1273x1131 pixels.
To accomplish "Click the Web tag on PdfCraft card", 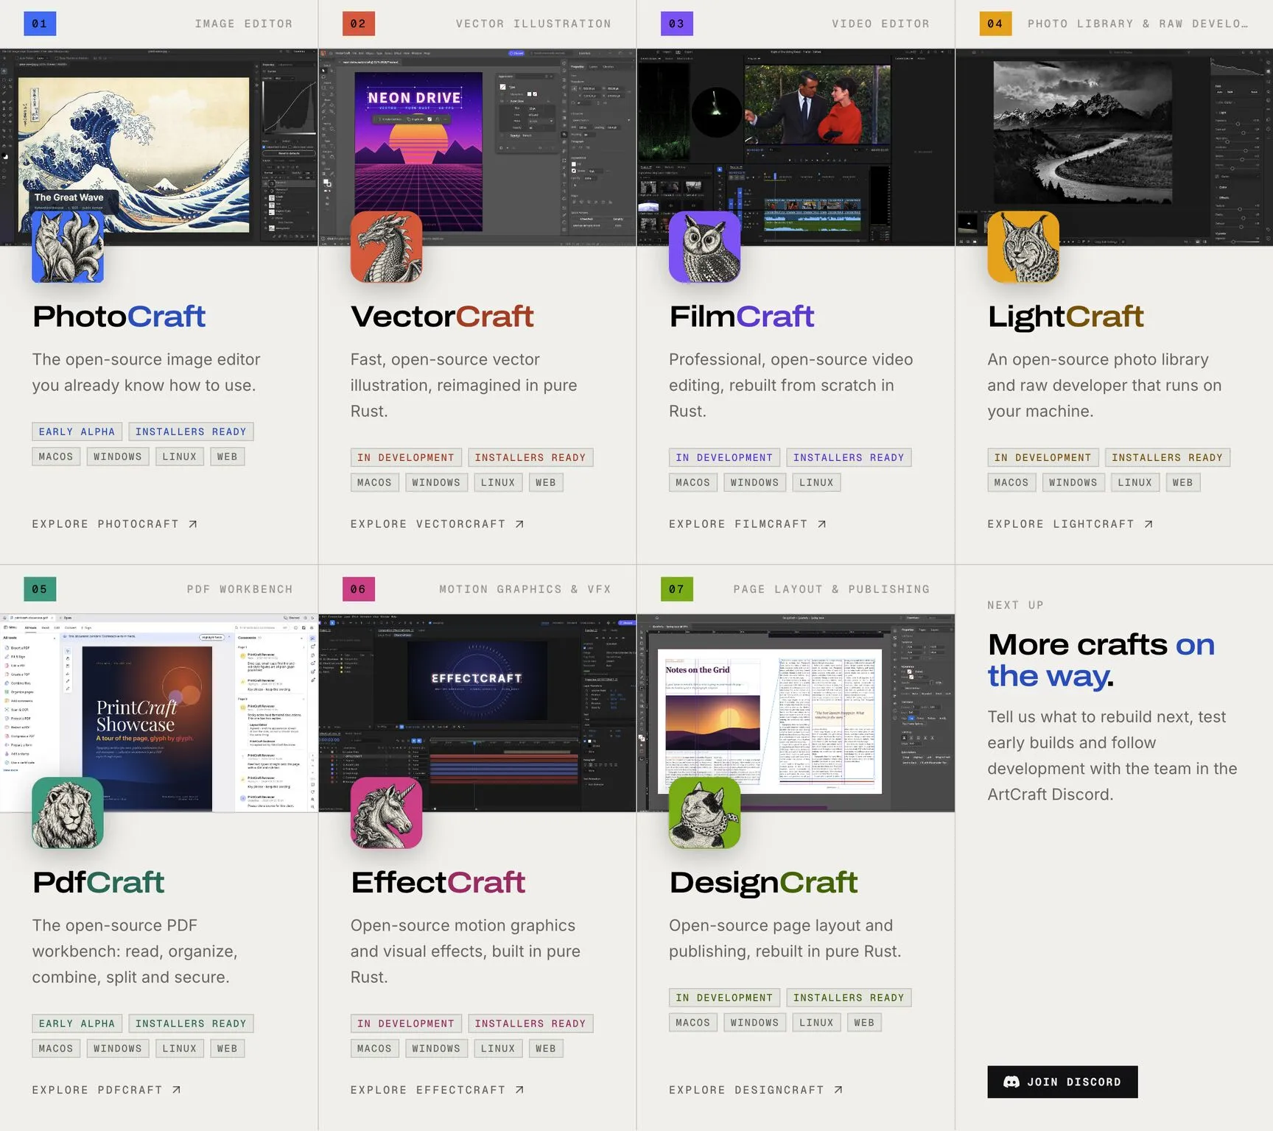I will click(x=228, y=1049).
